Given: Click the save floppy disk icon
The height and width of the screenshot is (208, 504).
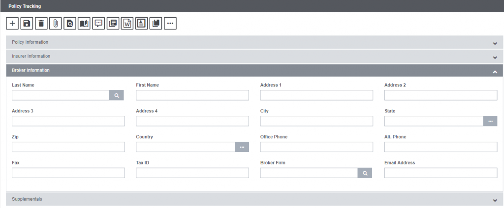Looking at the screenshot, I should (x=27, y=24).
